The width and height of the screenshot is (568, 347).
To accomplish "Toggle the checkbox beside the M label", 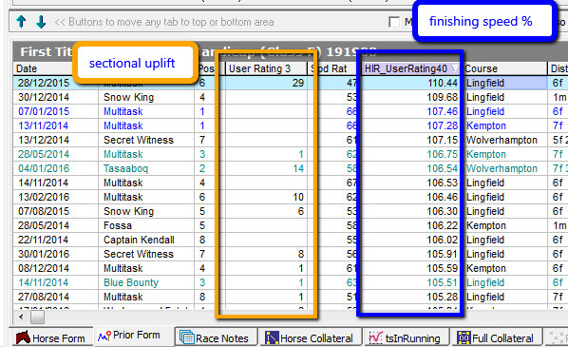I will [x=394, y=22].
